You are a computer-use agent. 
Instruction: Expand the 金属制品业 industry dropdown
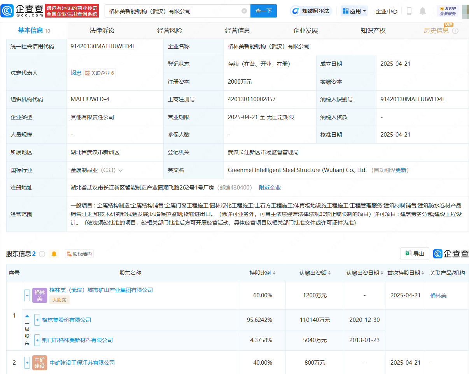pyautogui.click(x=121, y=170)
